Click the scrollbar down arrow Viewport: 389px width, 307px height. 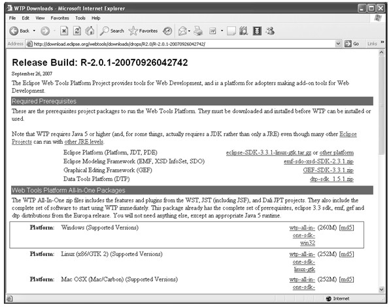point(381,289)
